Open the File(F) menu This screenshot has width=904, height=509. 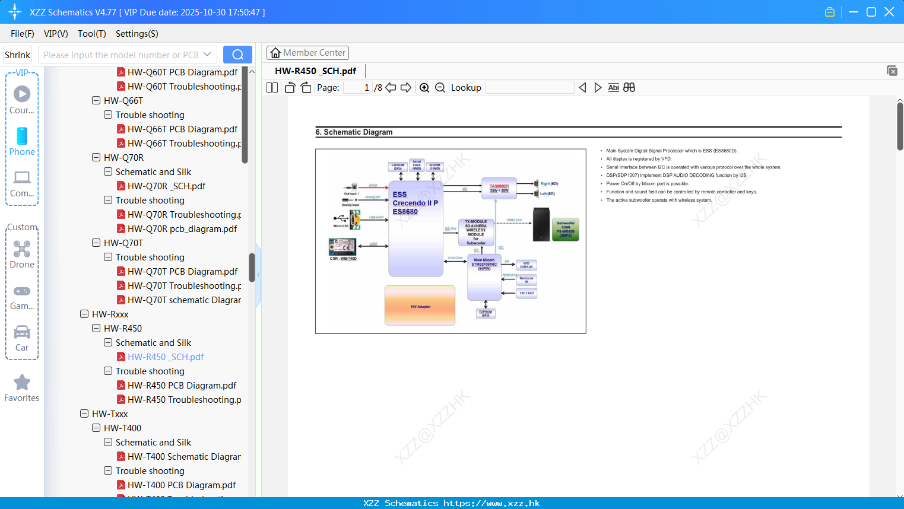(23, 34)
